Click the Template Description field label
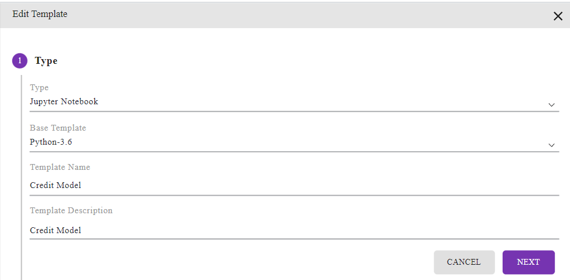The image size is (570, 280). pos(71,210)
